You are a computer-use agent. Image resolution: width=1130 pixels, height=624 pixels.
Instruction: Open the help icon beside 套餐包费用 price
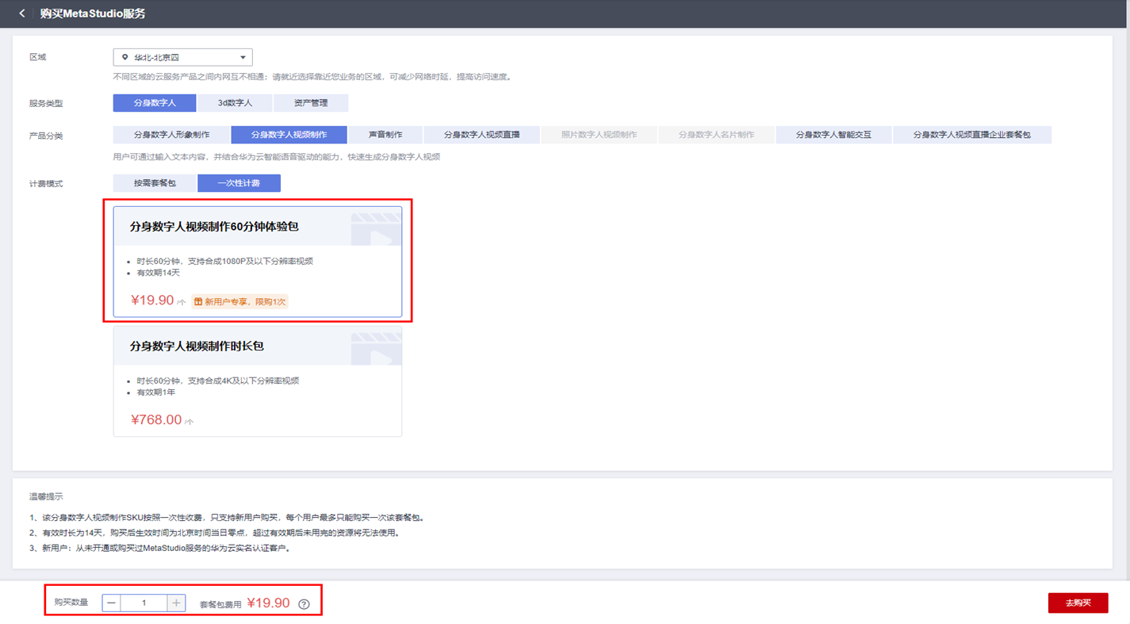click(304, 604)
